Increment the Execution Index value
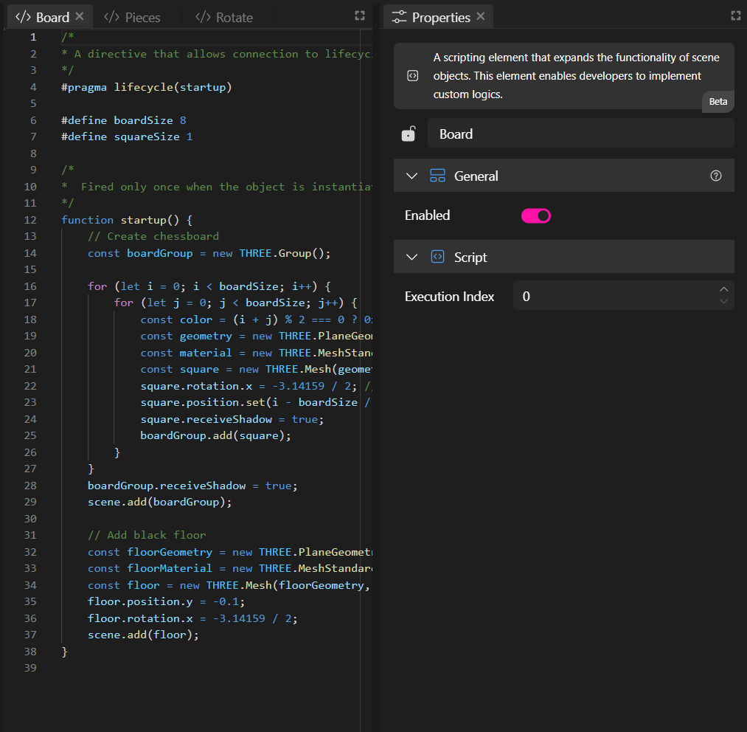Screen dimensions: 747x732 pos(724,289)
